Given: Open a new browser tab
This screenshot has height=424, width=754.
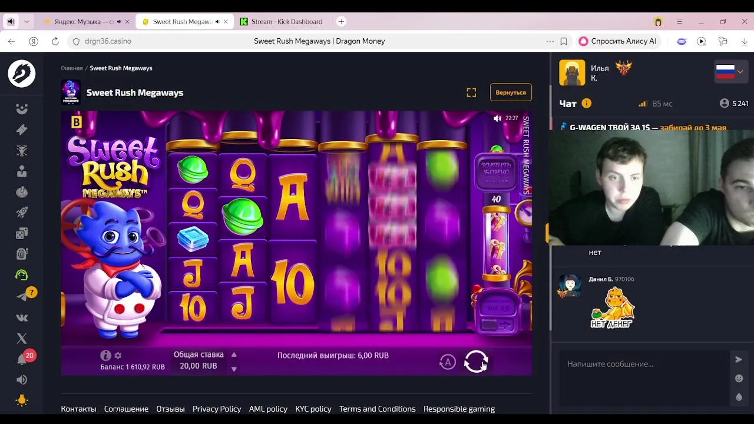Looking at the screenshot, I should (x=341, y=22).
